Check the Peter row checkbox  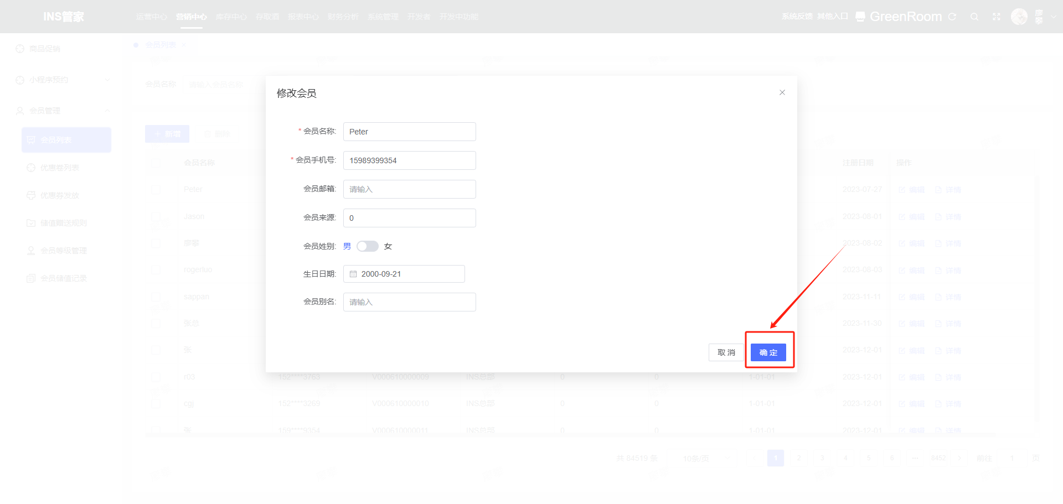(x=156, y=189)
